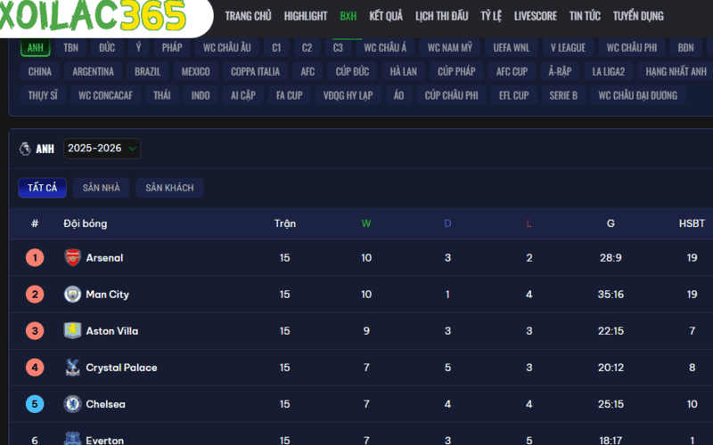Click the Everton club crest icon

(72, 439)
